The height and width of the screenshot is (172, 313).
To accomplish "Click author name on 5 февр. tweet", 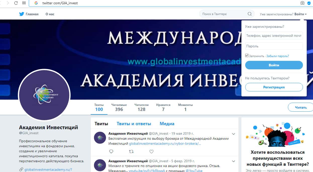I will coord(128,161).
